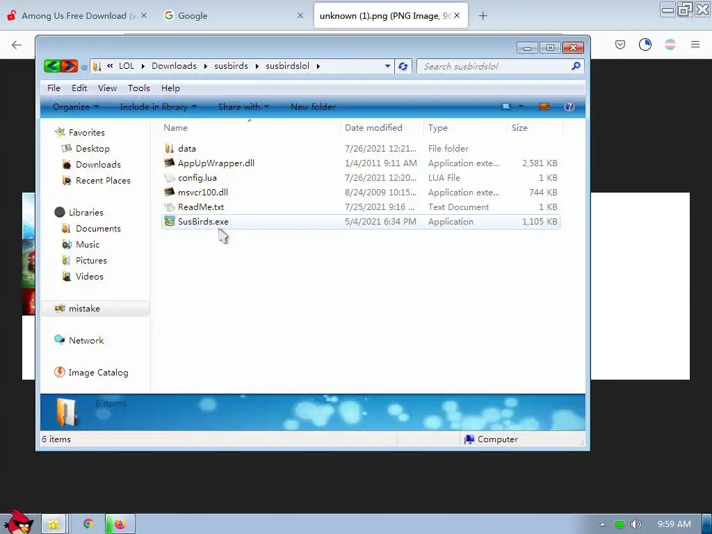Select the config.lua file icon
This screenshot has height=534, width=712.
point(170,177)
